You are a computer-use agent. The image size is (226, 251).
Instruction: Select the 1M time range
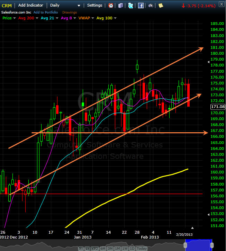pos(117,249)
